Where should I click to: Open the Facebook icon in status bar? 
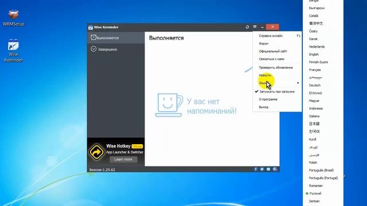[x=256, y=169]
